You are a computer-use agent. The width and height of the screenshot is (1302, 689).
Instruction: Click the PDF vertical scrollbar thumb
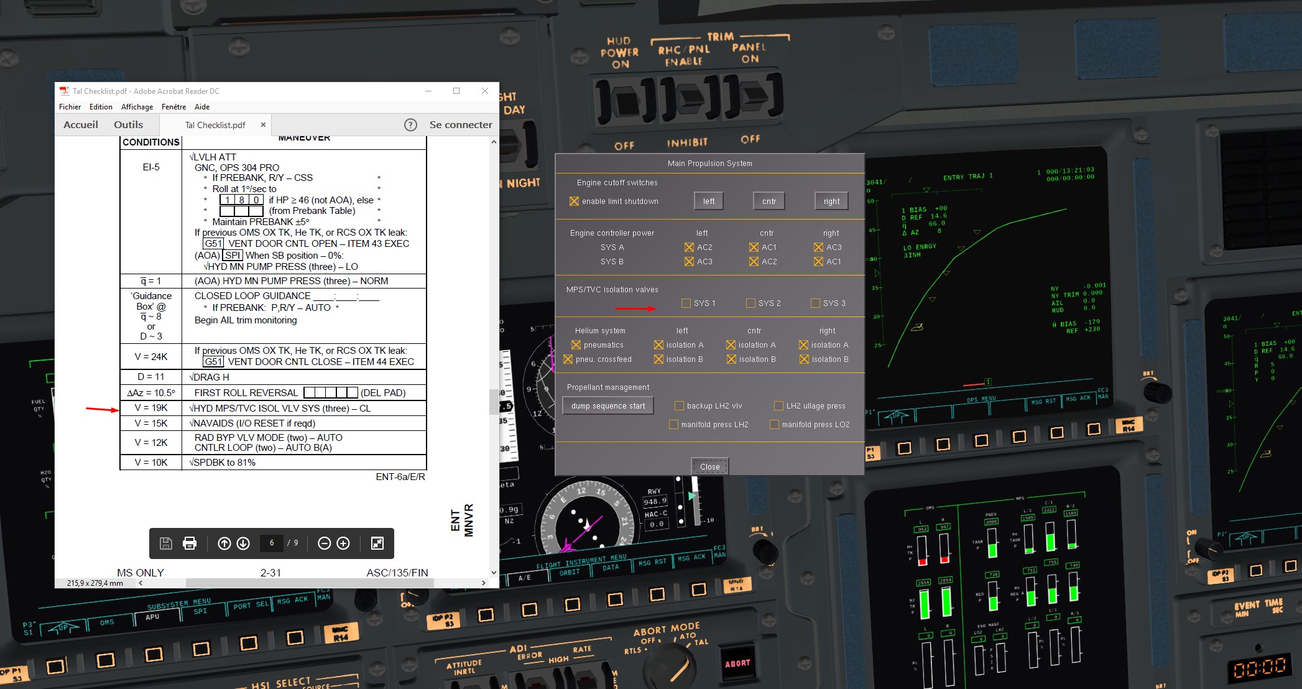click(x=494, y=402)
